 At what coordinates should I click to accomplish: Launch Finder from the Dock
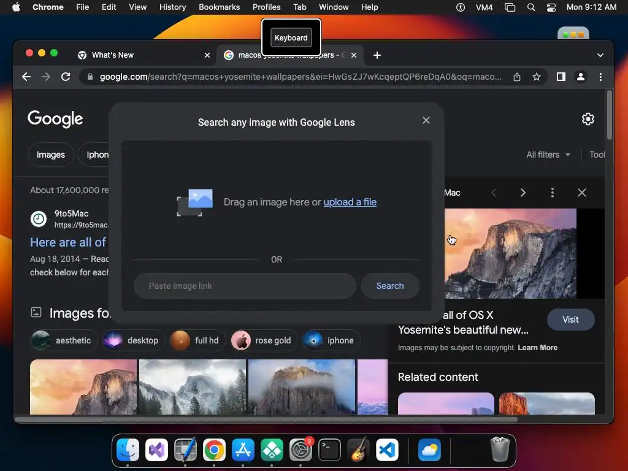(128, 450)
